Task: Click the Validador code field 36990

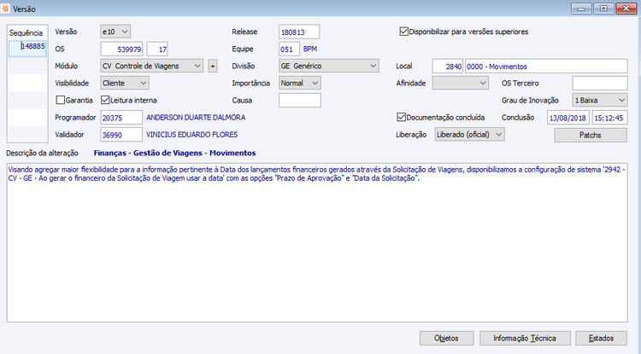Action: [x=121, y=135]
